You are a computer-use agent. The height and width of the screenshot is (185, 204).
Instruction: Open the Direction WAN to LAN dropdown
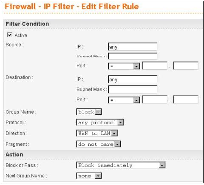tap(97, 133)
